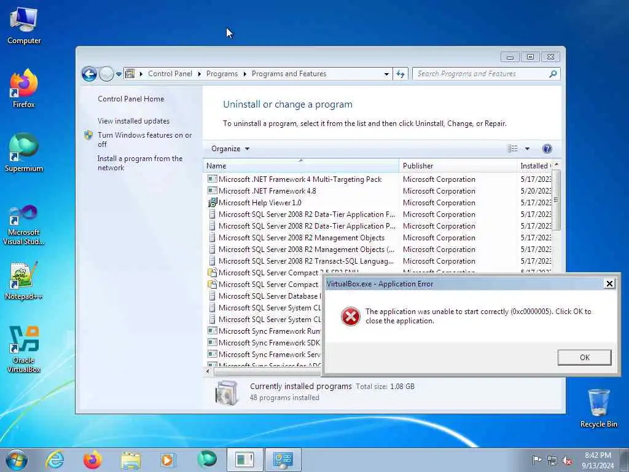Open Windows Media Player from the taskbar
Screen dimensions: 629x472
168,460
